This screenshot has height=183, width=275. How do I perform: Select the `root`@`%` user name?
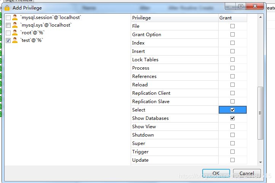point(32,33)
